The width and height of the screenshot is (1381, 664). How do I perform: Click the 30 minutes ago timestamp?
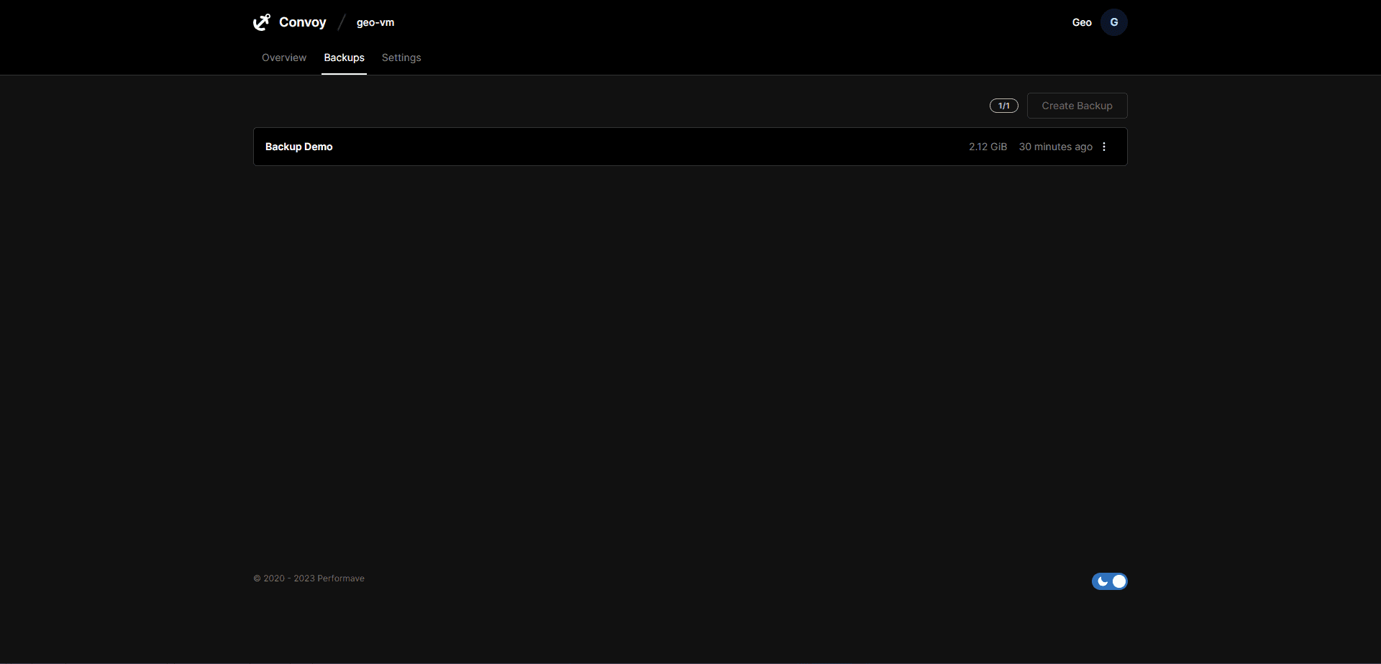coord(1055,147)
